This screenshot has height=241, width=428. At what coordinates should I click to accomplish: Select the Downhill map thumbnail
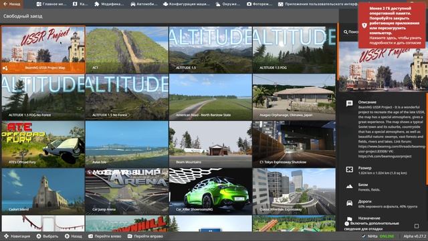(127, 224)
